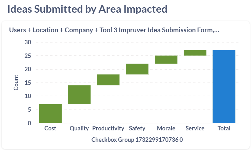This screenshot has width=251, height=150.
Task: Click the 'Productivity' x-axis label
Action: [108, 128]
